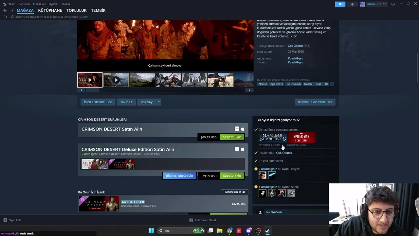Open the Oyunlar menu
This screenshot has height=236, width=419.
(53, 4)
